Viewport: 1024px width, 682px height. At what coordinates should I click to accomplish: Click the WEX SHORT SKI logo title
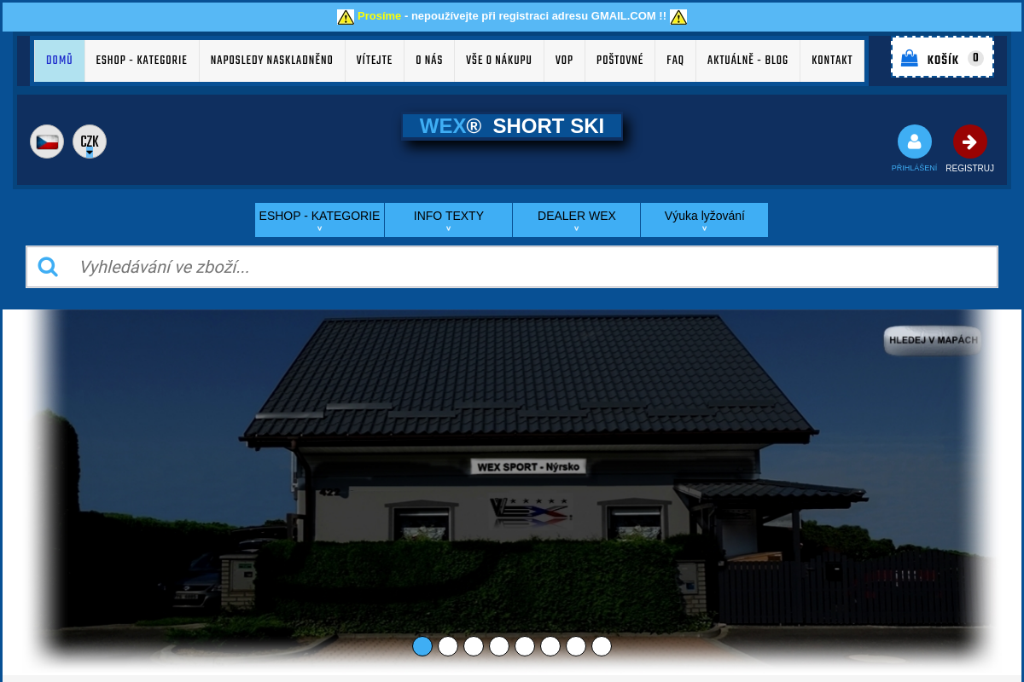[x=512, y=126]
